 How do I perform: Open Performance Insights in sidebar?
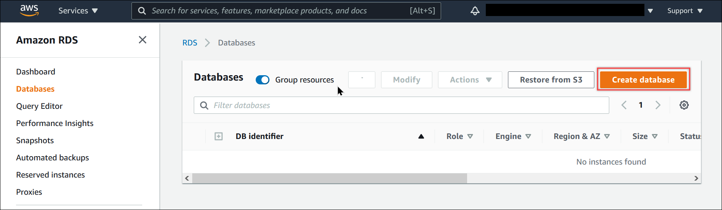point(55,123)
